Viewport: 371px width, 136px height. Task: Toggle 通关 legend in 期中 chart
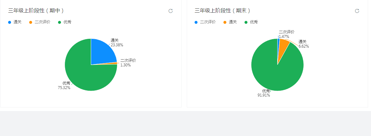(15, 22)
